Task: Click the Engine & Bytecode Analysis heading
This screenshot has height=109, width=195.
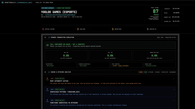Action: [61, 72]
